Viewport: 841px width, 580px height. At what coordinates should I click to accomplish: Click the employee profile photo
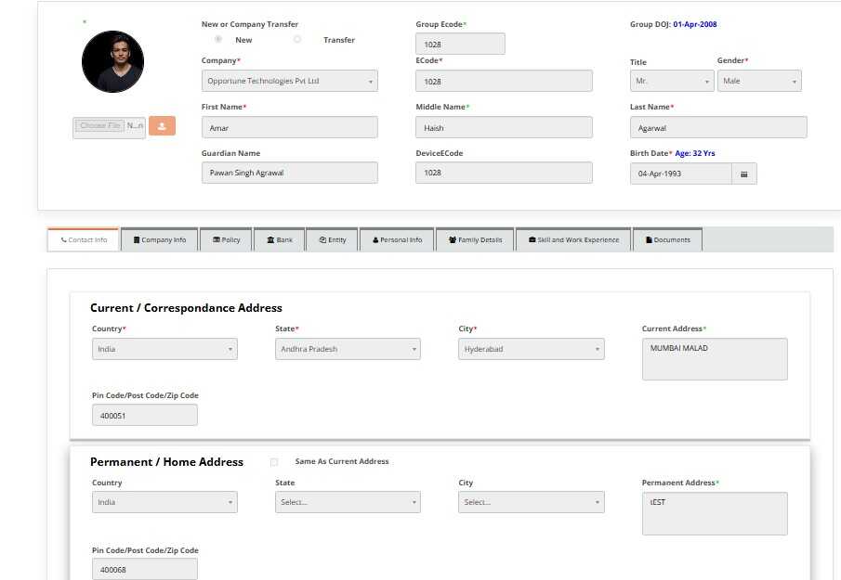pos(112,61)
